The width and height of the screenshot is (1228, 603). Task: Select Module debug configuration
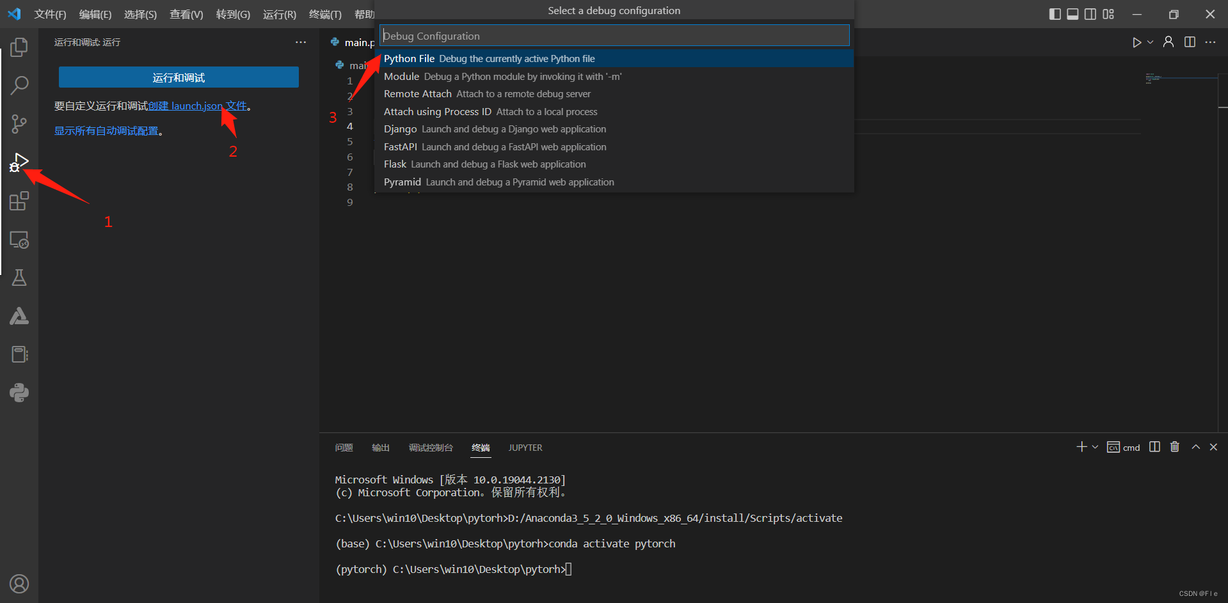614,76
